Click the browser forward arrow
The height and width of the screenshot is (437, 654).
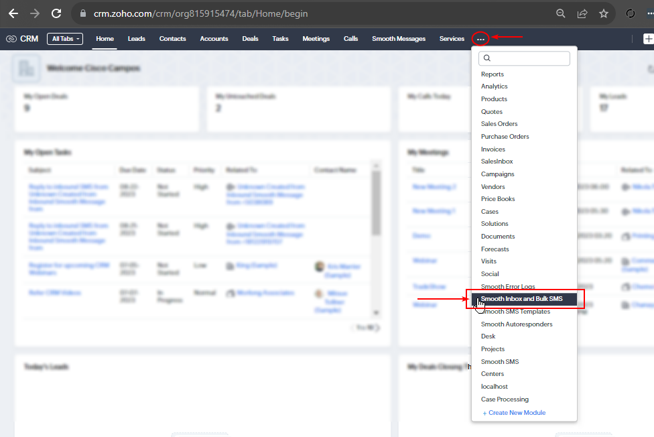[x=35, y=14]
